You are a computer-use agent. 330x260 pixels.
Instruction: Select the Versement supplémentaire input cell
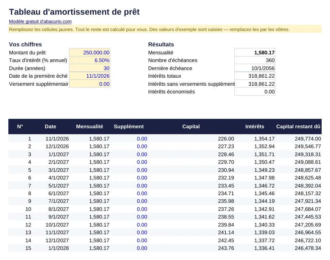coord(90,84)
